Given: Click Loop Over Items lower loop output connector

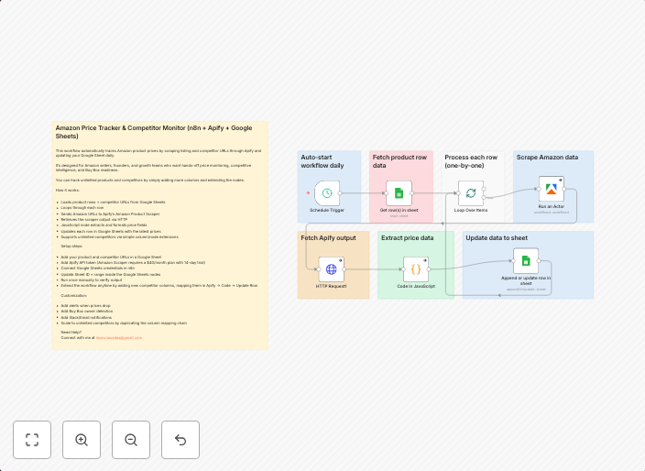Looking at the screenshot, I should [x=484, y=197].
